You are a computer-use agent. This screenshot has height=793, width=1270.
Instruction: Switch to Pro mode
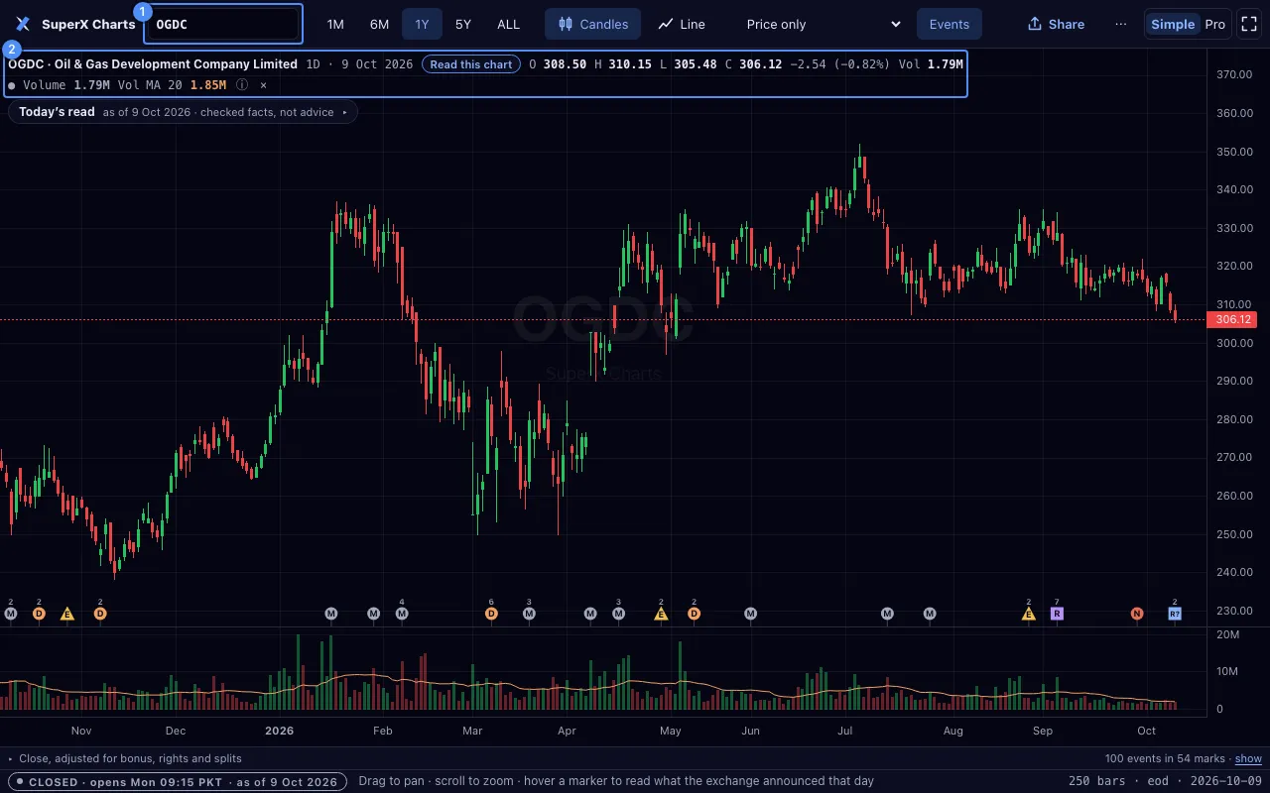(1215, 24)
